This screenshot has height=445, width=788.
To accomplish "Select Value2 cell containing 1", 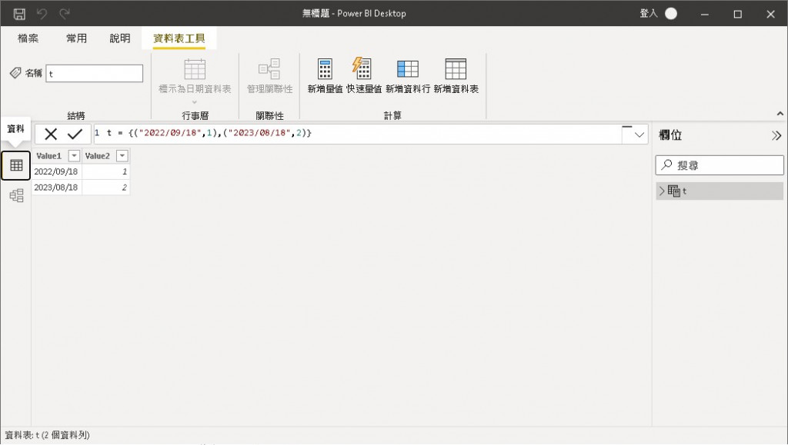I will click(x=106, y=171).
